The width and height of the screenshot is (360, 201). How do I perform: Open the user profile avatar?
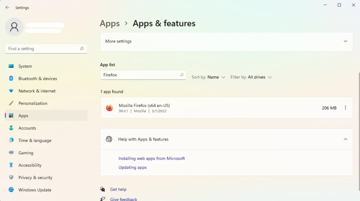(14, 27)
